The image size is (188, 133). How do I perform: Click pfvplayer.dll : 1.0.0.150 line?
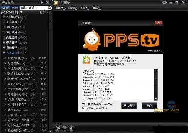click(x=97, y=98)
